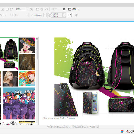The image size is (134, 134).
Task: Click the fill bucket icon in status bar
Action: point(127,131)
